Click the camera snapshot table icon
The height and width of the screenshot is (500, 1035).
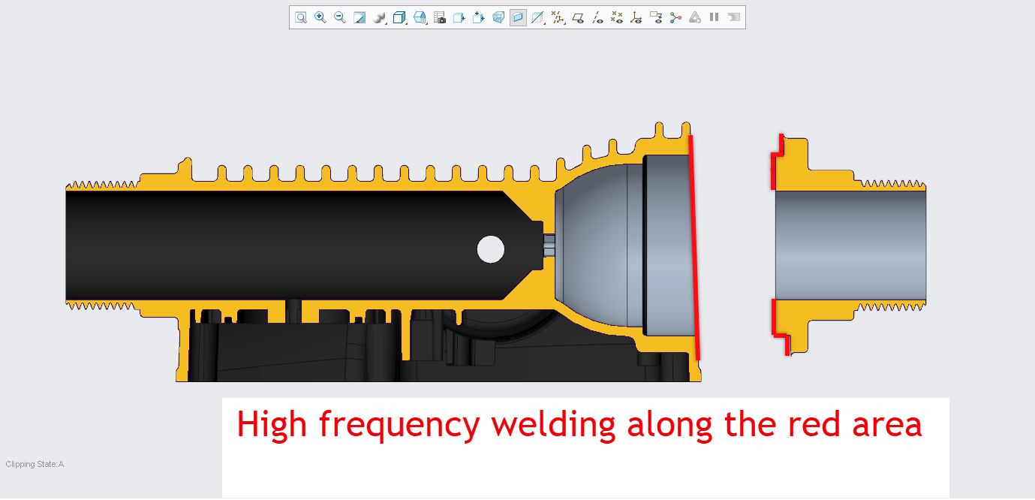[440, 17]
